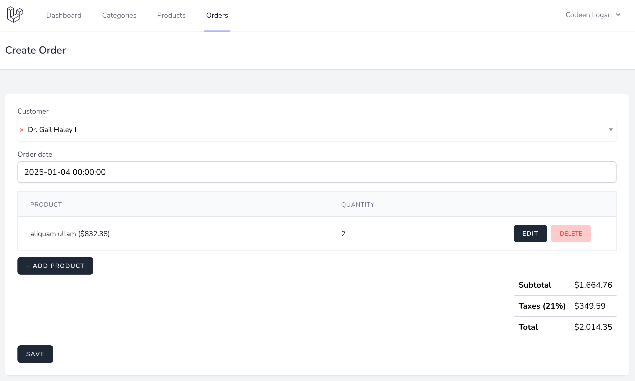Image resolution: width=635 pixels, height=381 pixels.
Task: Click the Laravel logo icon
Action: 15,15
